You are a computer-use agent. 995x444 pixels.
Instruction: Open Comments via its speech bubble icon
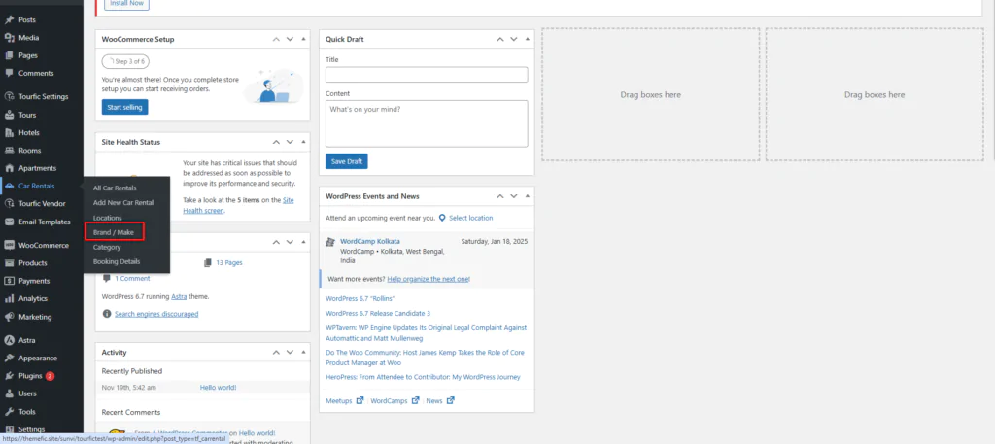click(x=9, y=73)
